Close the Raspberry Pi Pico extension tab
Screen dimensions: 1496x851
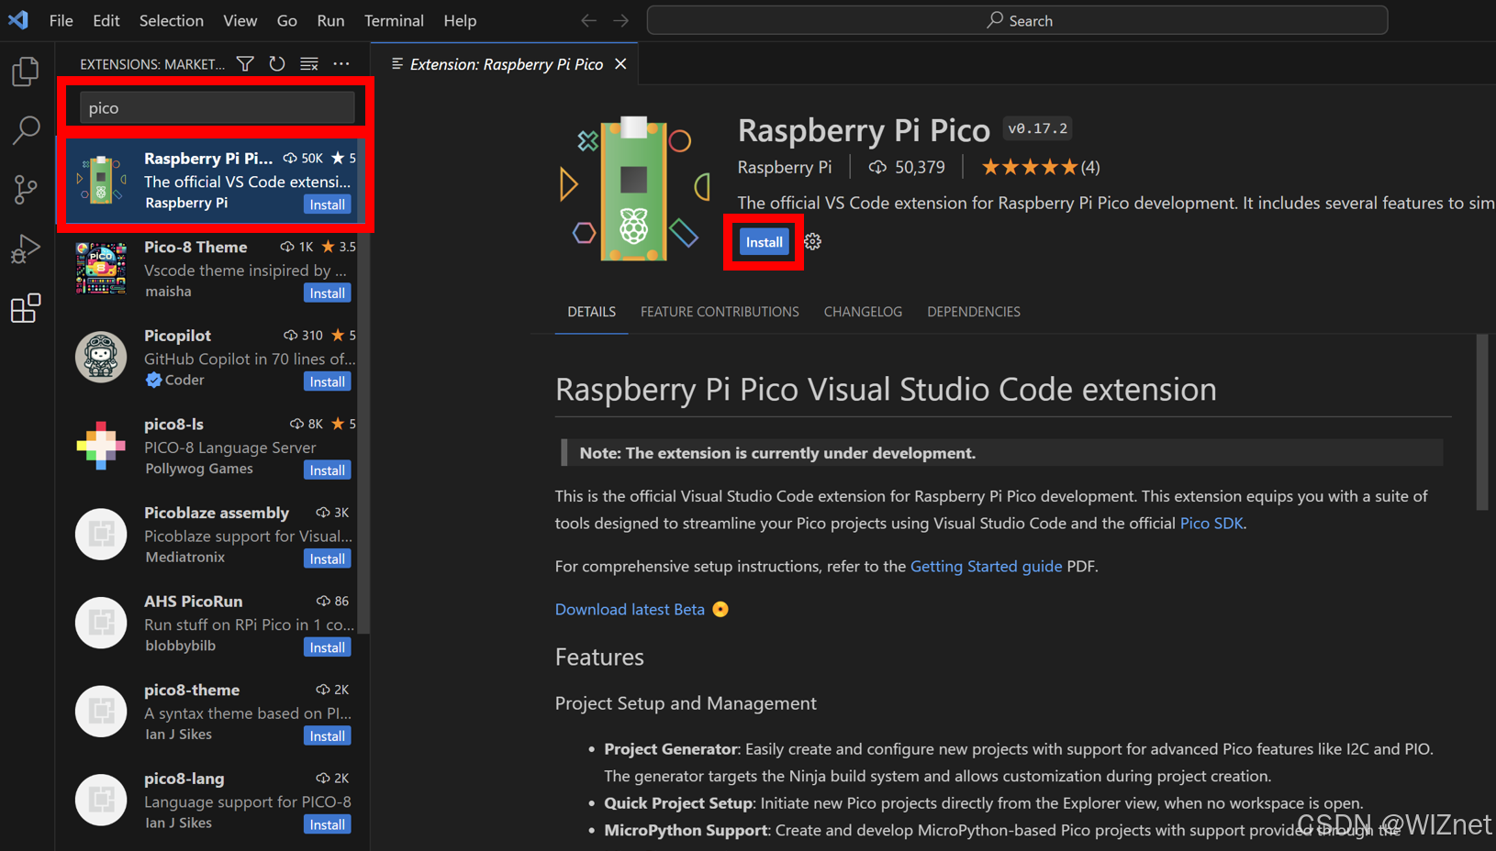pyautogui.click(x=620, y=63)
